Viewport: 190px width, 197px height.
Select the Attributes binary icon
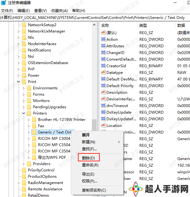(x=103, y=46)
